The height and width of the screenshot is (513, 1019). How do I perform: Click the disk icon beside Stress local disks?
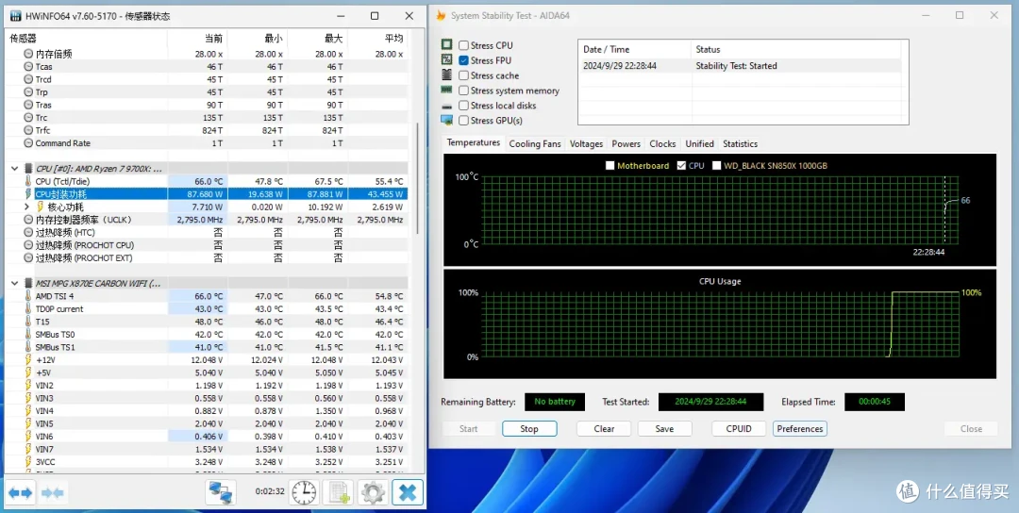pos(446,106)
